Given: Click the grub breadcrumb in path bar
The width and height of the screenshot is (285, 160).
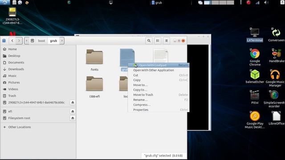Looking at the screenshot, I should (x=53, y=41).
